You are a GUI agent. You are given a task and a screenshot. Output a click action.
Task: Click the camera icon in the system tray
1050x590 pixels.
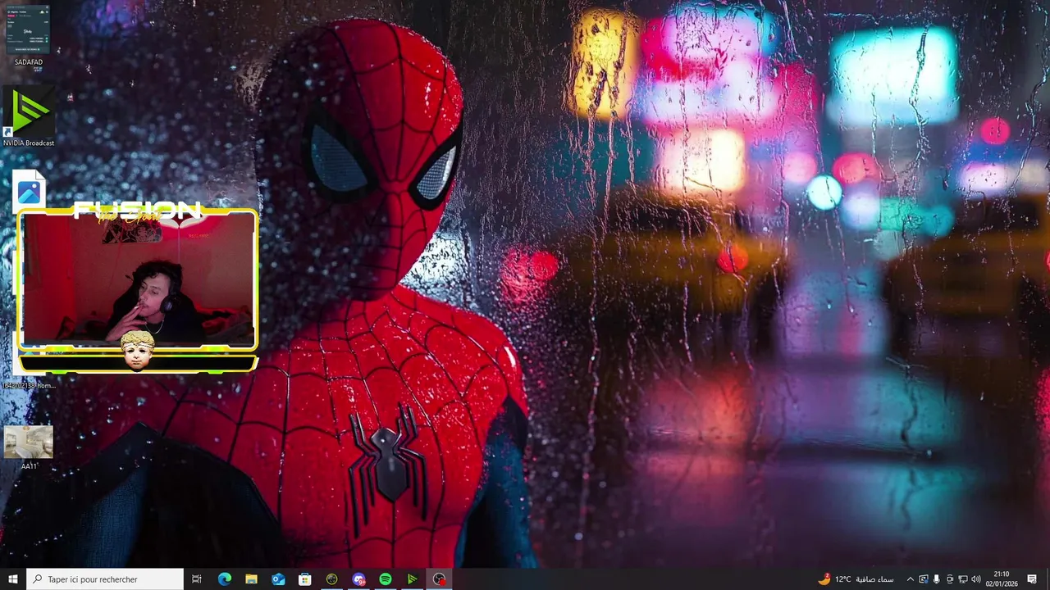[950, 579]
